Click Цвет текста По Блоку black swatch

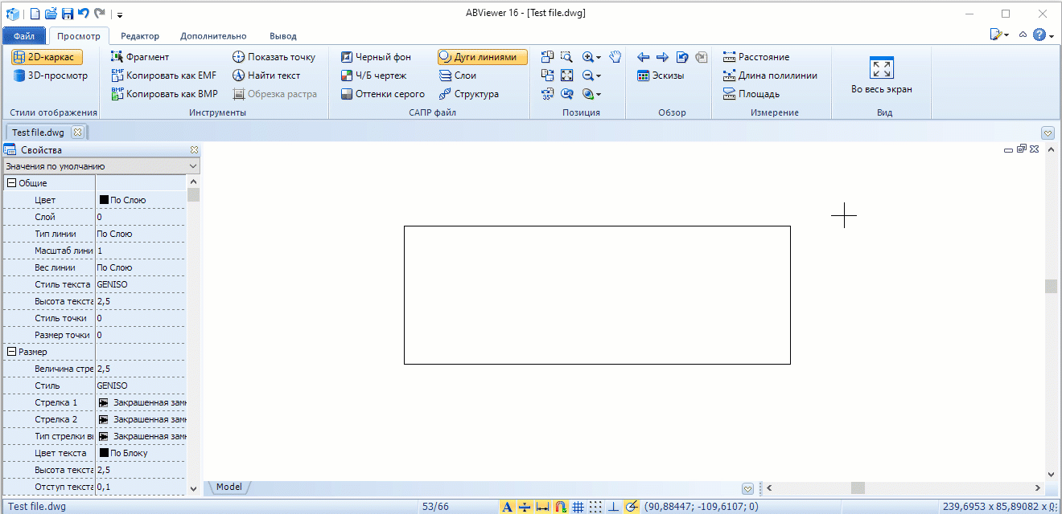104,453
